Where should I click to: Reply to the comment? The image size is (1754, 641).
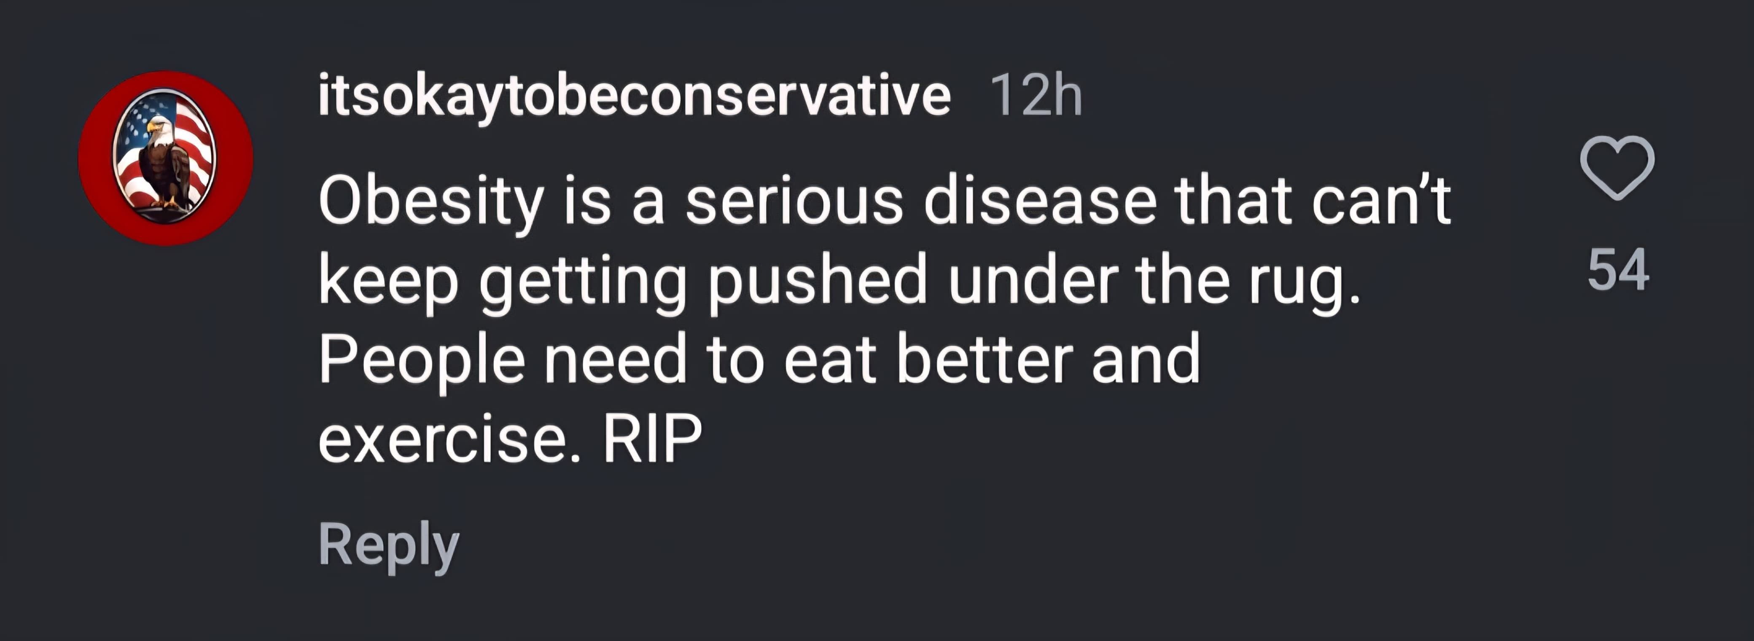point(389,545)
